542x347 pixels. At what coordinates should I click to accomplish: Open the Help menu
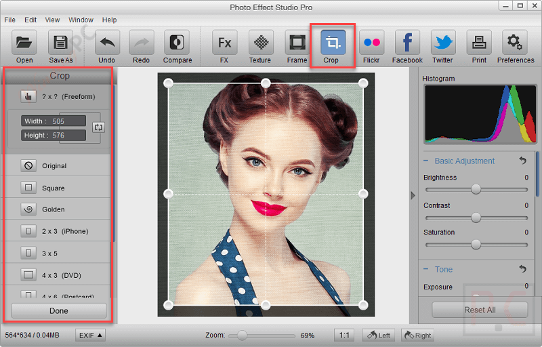(109, 20)
